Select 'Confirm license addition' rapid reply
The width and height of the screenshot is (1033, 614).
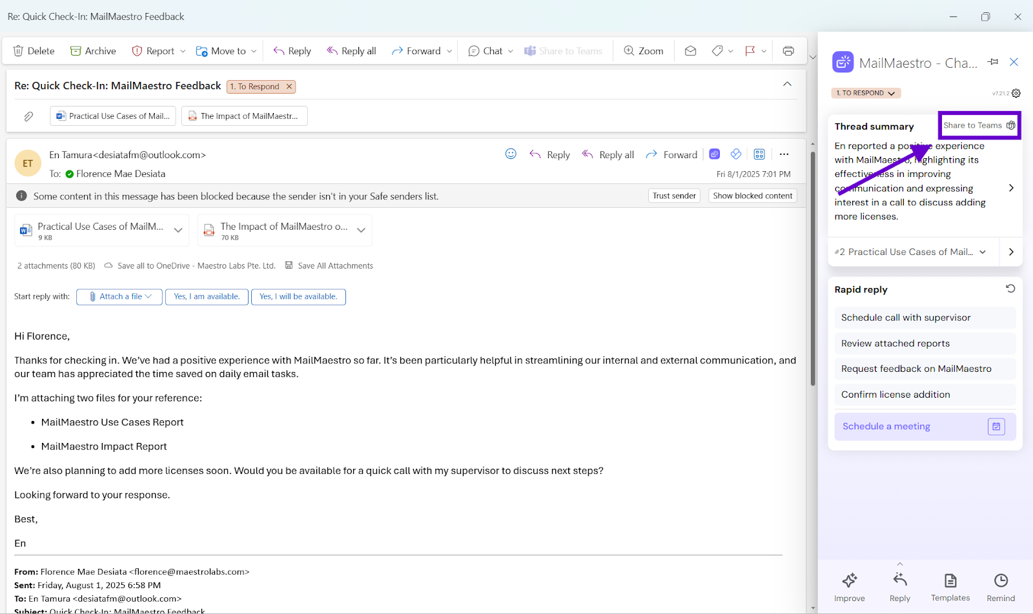(925, 394)
